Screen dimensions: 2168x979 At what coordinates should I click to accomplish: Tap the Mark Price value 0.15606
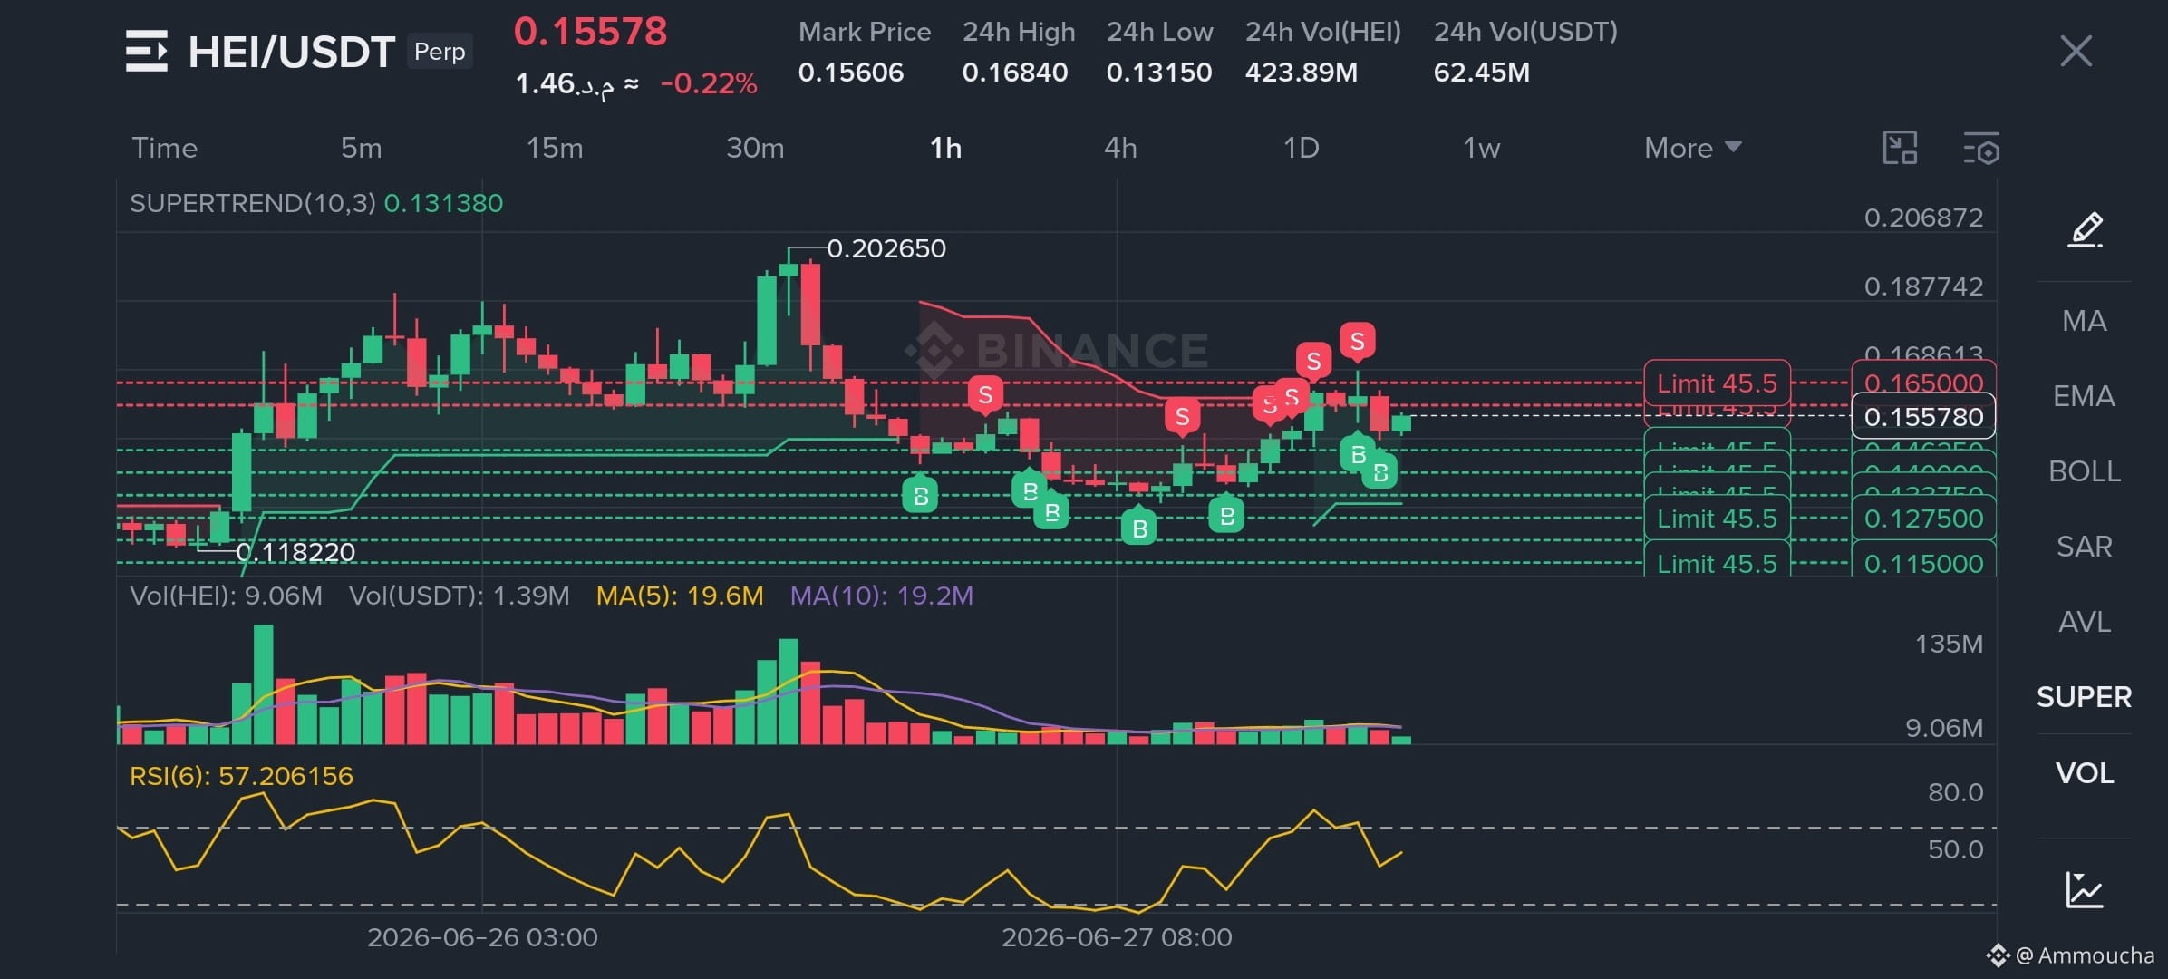[850, 72]
